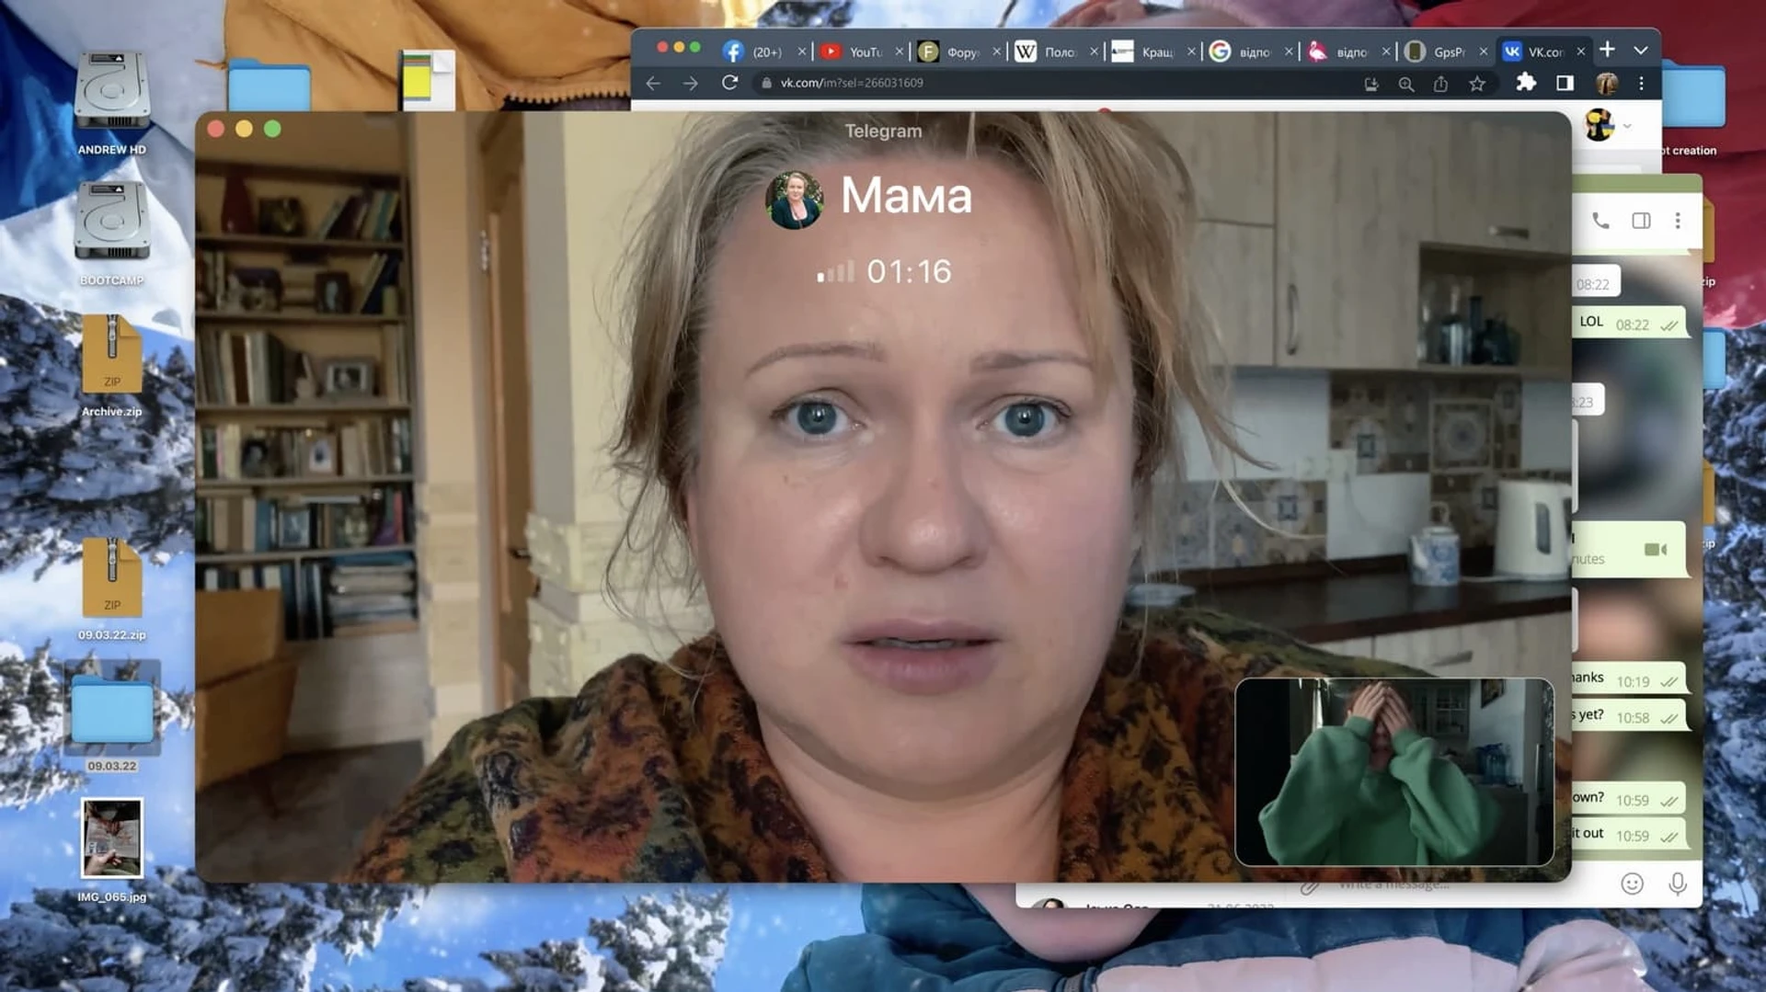Select the 09.03.22.zip file icon
1766x992 pixels.
[111, 577]
